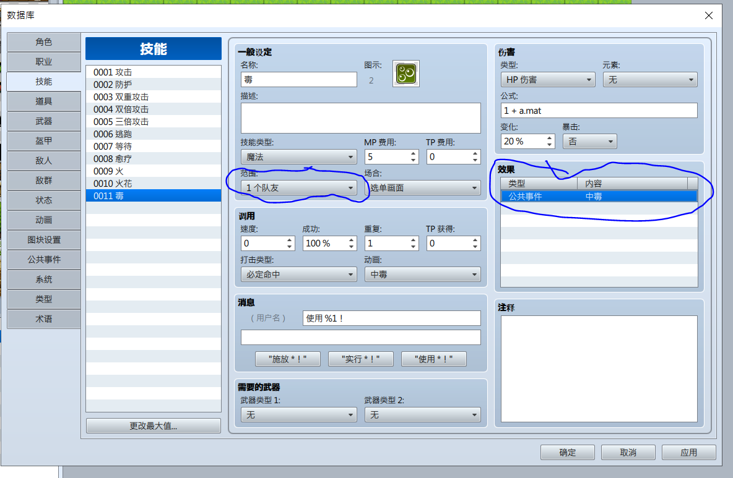Click the 确定 button
The width and height of the screenshot is (733, 478).
tap(568, 452)
